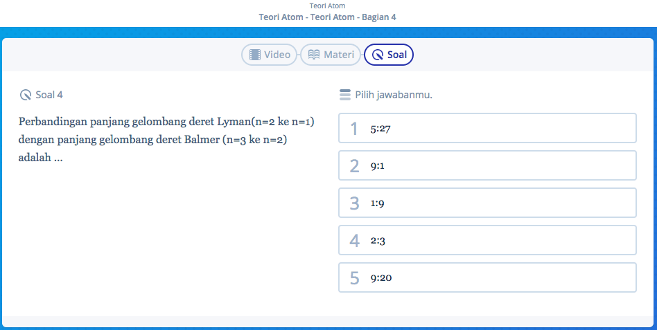This screenshot has height=330, width=657.
Task: Click the list icon beside Pilih jawabanmu
Action: (344, 95)
